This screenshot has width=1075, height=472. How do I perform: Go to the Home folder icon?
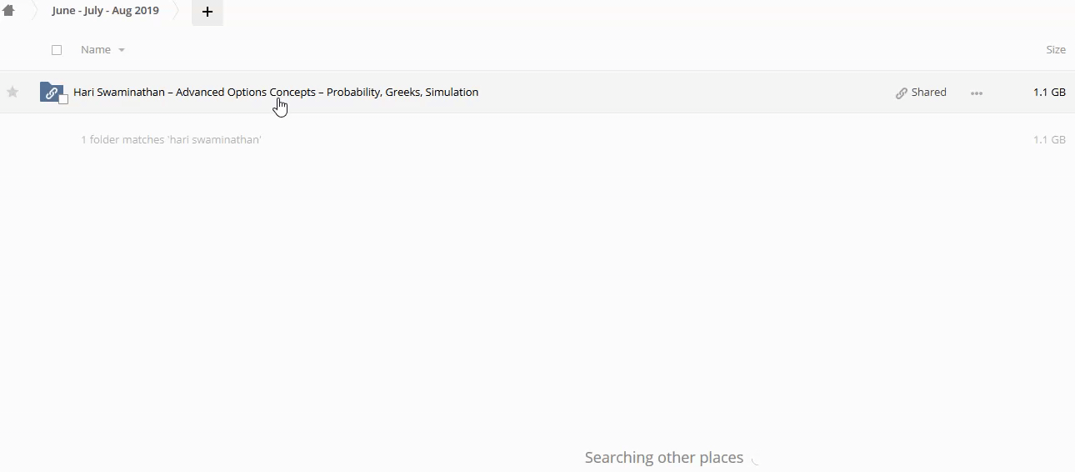[x=8, y=11]
